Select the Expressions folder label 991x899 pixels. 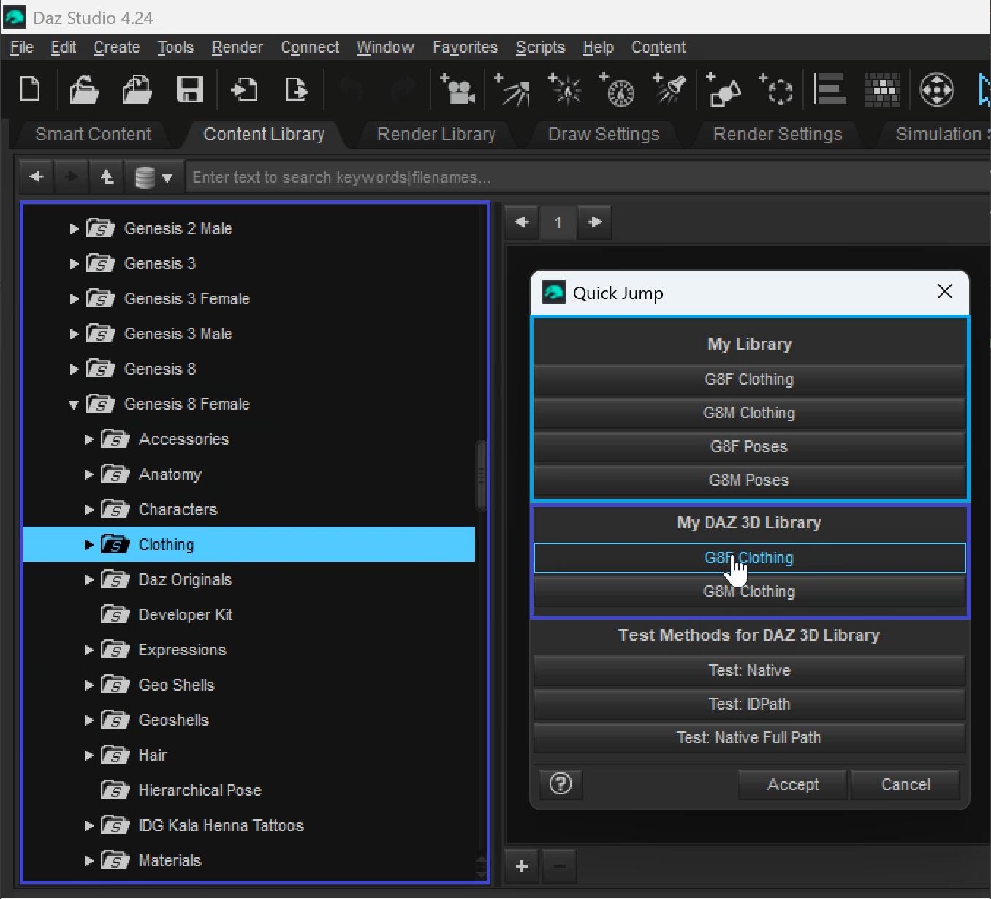[183, 650]
